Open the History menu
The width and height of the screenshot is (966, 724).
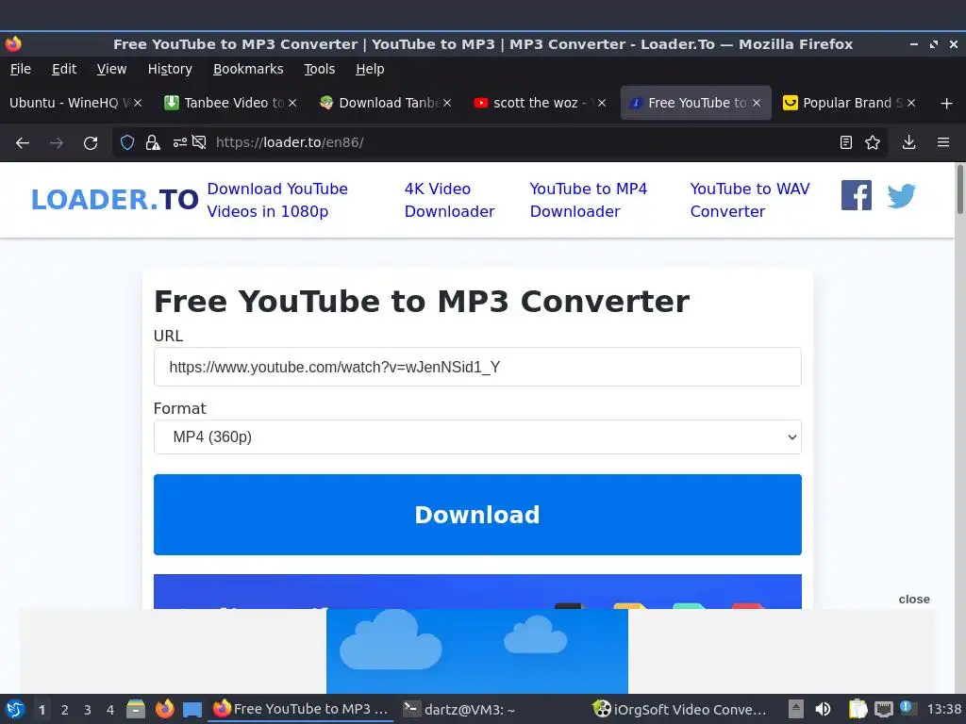tap(170, 69)
